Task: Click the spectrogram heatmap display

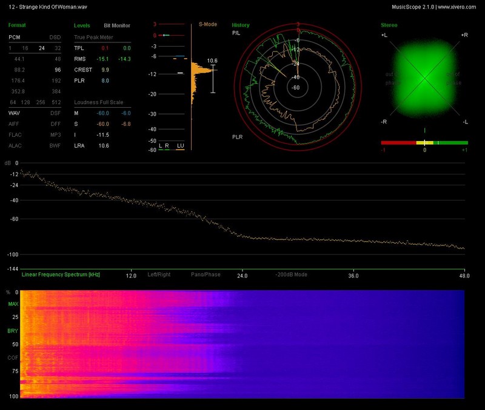Action: pos(242,344)
